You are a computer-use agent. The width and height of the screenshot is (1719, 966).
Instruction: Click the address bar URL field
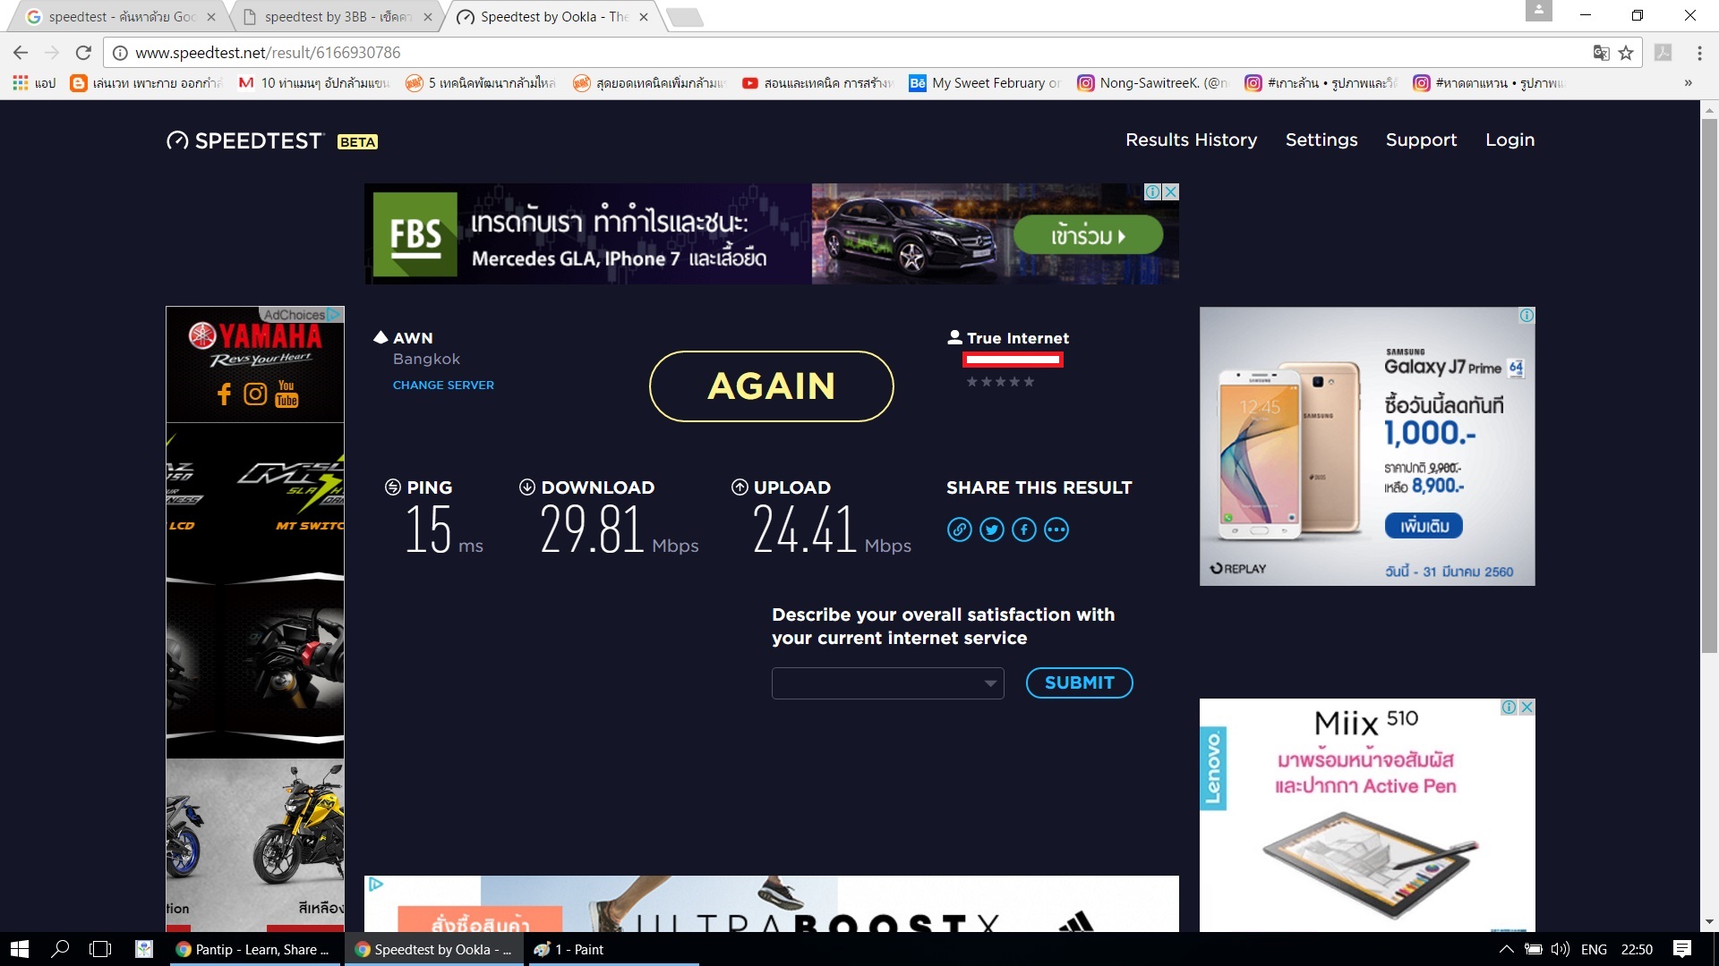pyautogui.click(x=859, y=53)
